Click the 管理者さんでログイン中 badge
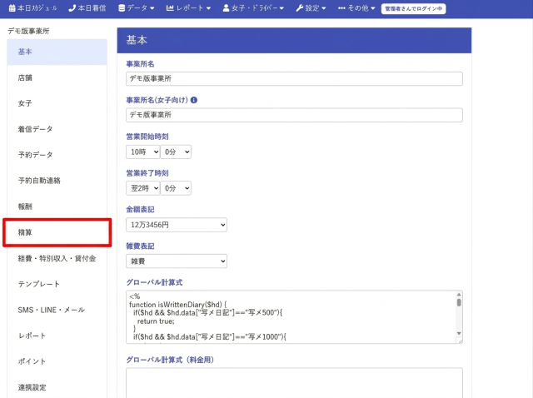 [x=413, y=8]
